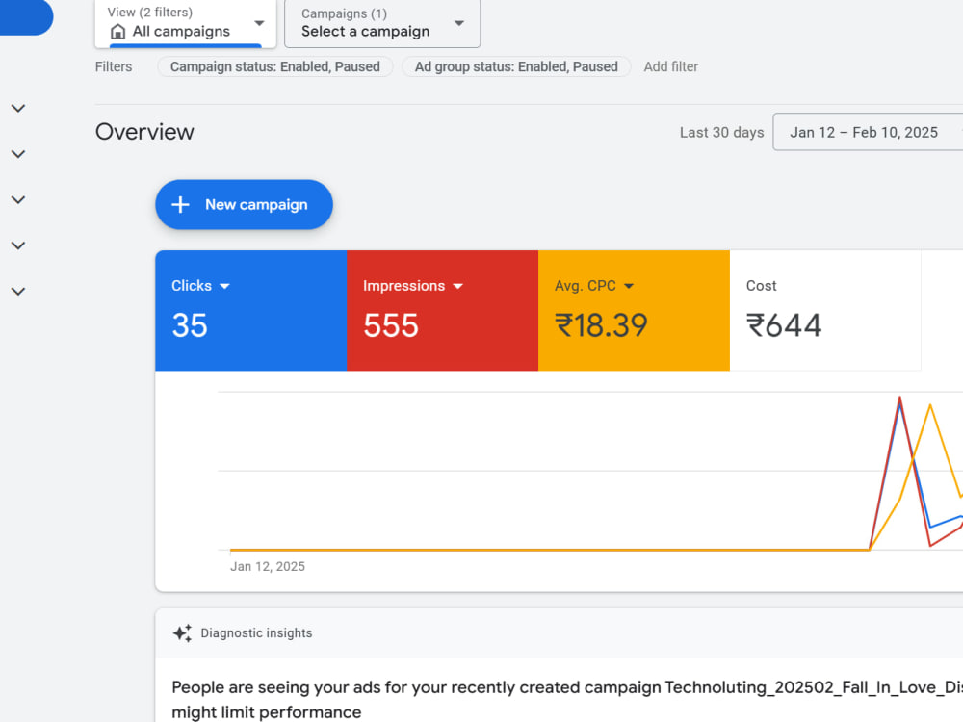
Task: Click Campaign status: Enabled, Paused filter chip
Action: point(275,66)
